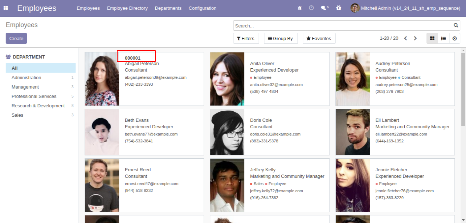Viewport: 466px width, 223px height.
Task: Open the Configuration menu
Action: 203,8
